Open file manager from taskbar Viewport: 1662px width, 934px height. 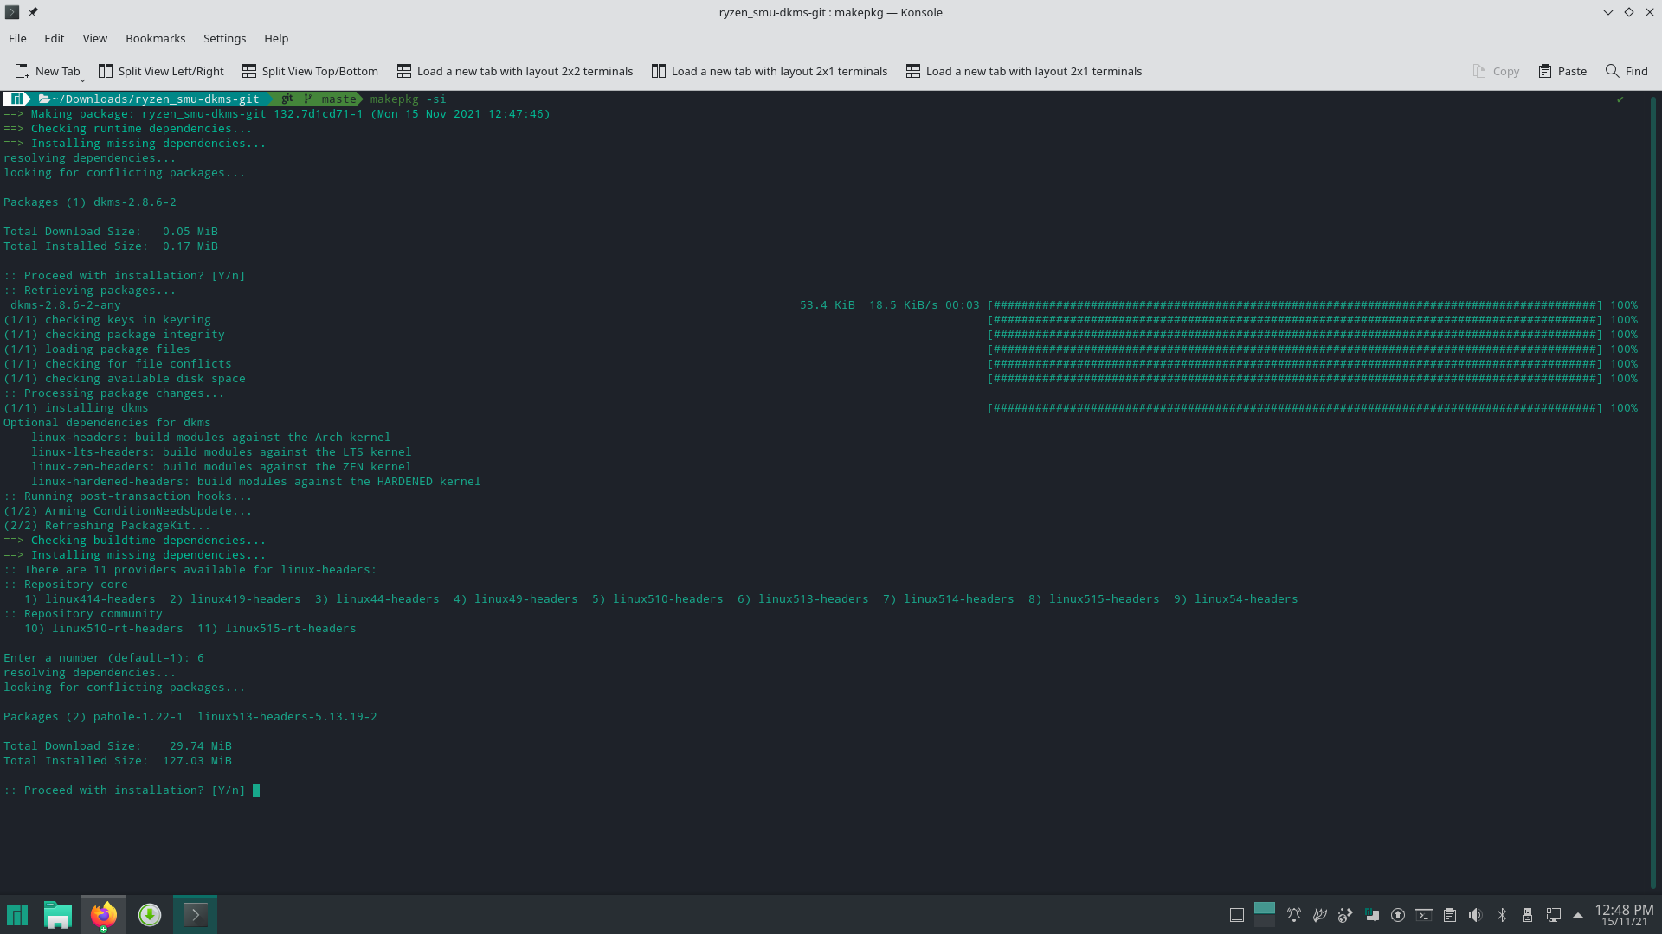pyautogui.click(x=58, y=914)
